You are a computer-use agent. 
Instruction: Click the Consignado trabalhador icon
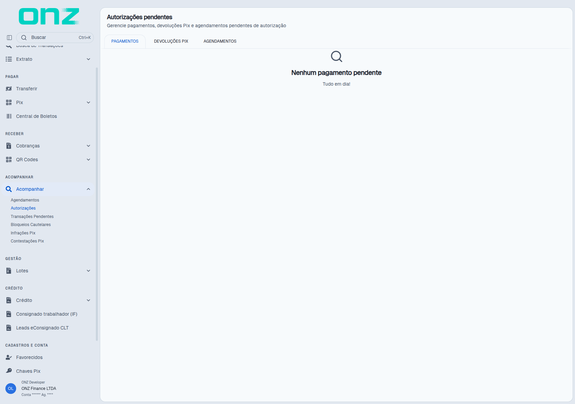tap(9, 314)
